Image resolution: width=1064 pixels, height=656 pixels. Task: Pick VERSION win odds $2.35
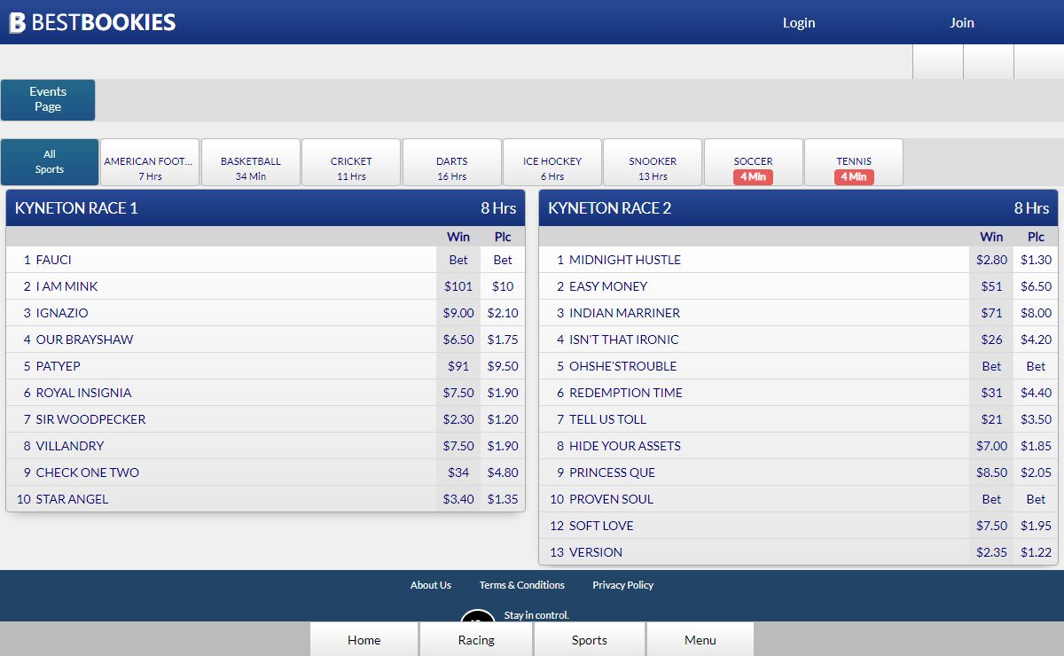[991, 552]
